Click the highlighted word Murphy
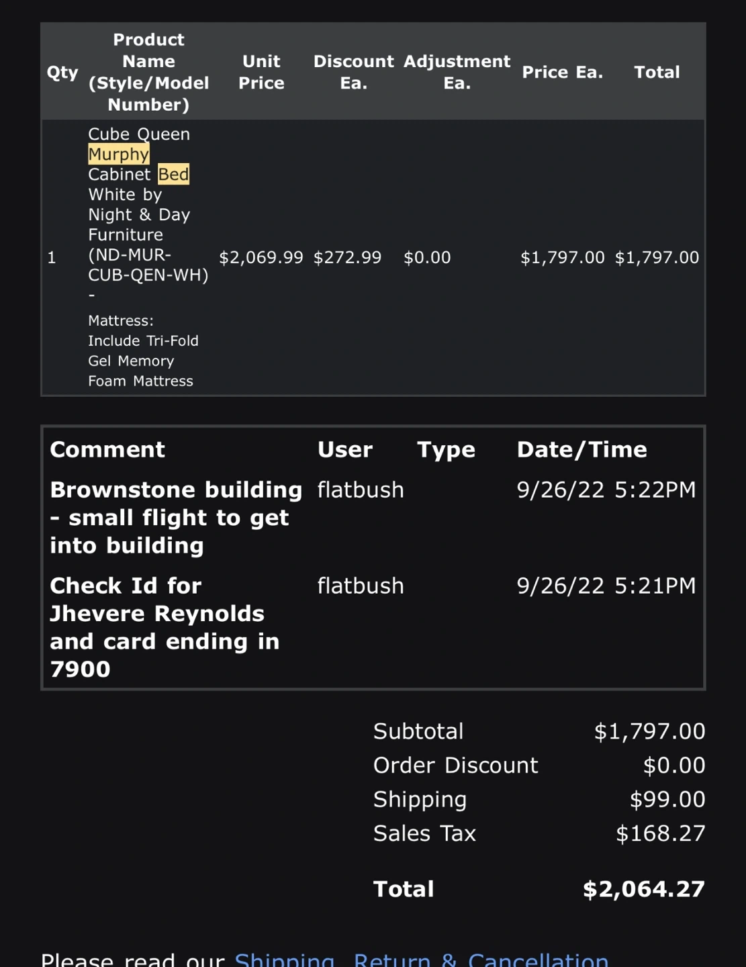Viewport: 746px width, 967px height. point(119,154)
